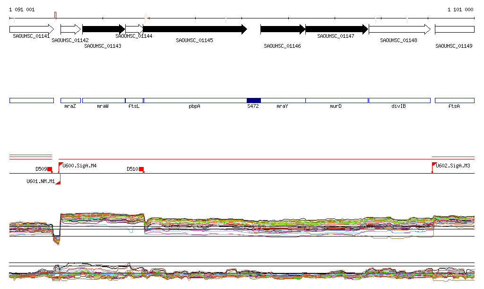The height and width of the screenshot is (289, 484).
Task: Click the SAOUHSC_01142 small white arrow
Action: click(71, 29)
